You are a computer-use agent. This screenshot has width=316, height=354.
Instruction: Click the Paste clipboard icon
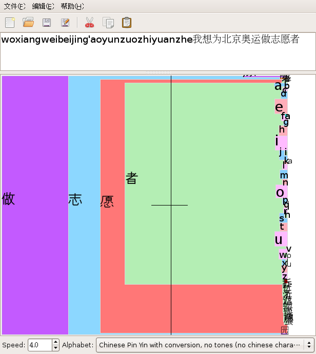coord(126,22)
